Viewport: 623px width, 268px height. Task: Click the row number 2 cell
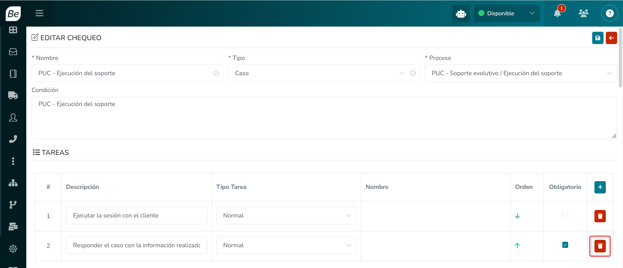[x=48, y=246]
